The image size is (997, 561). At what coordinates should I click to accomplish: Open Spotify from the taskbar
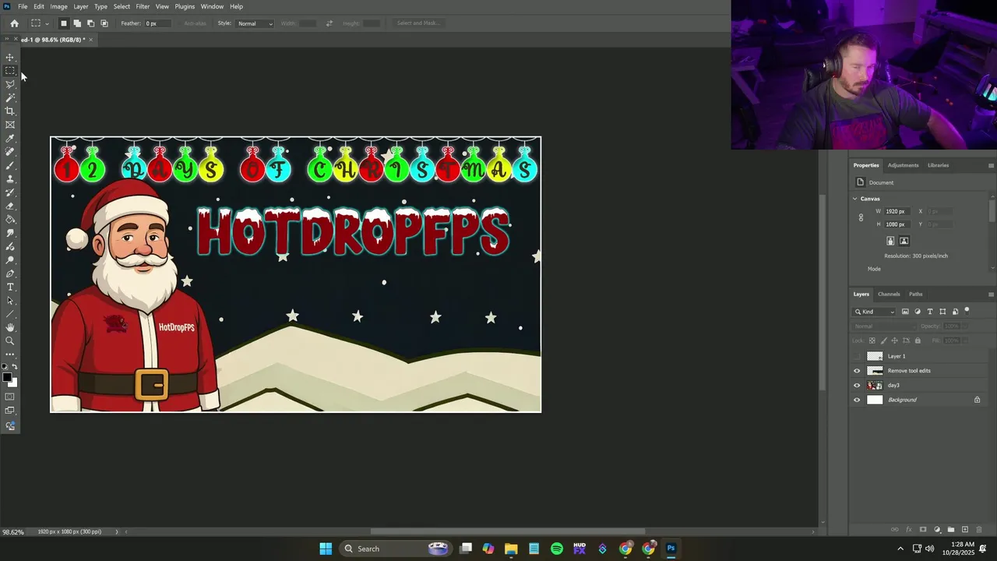(557, 549)
